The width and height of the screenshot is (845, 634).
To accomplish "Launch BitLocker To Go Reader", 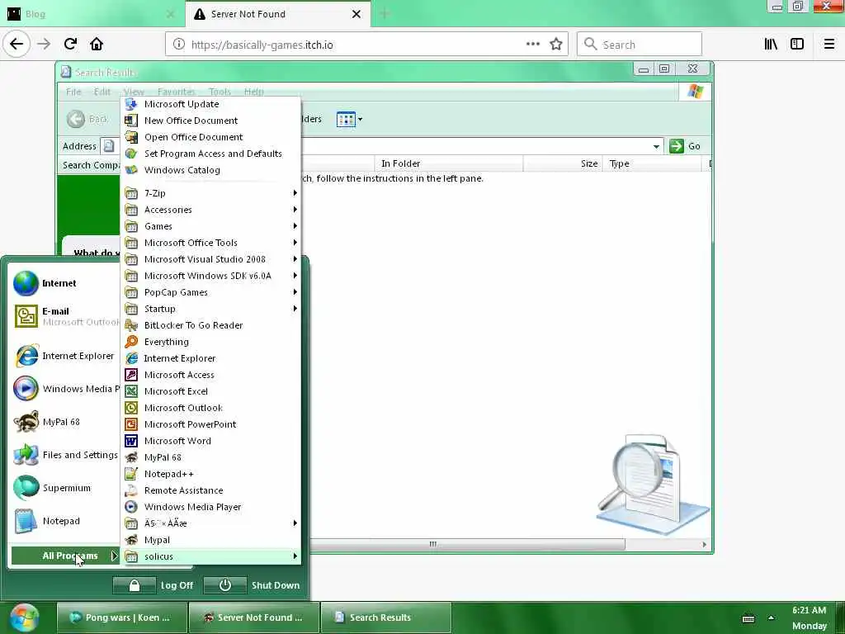I will pyautogui.click(x=210, y=325).
